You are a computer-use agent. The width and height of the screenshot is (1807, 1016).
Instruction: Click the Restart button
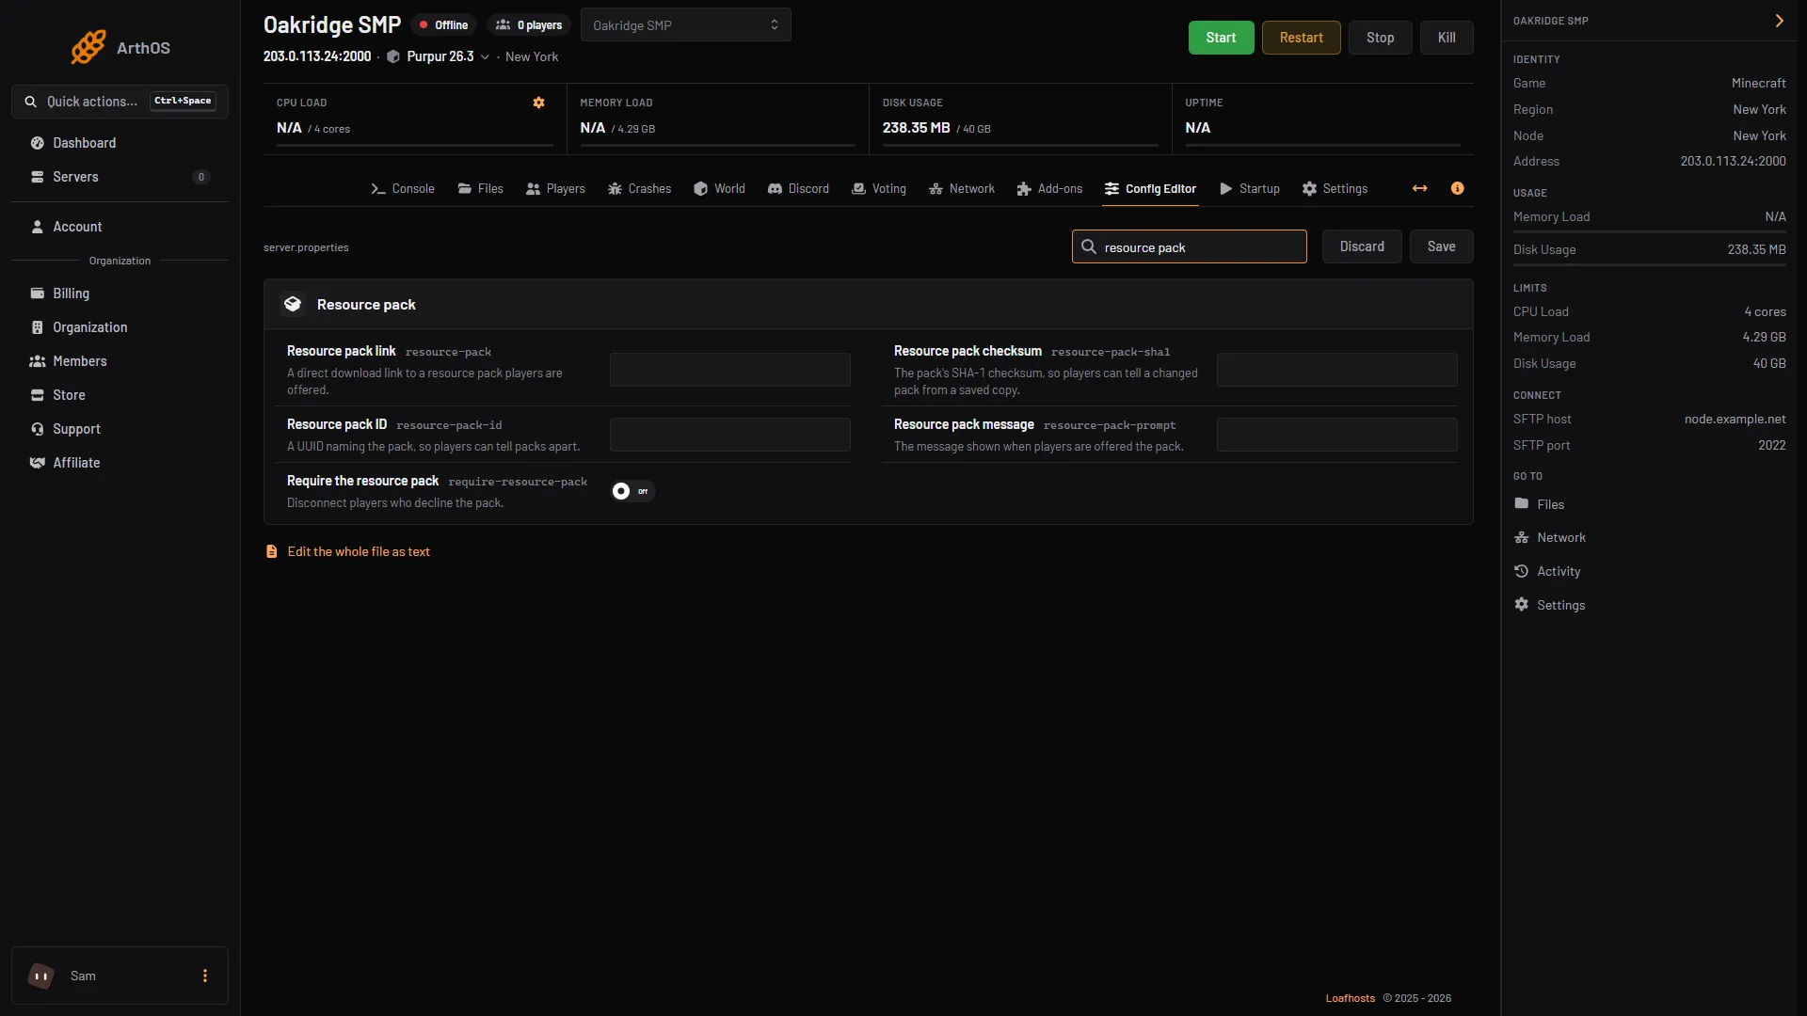coord(1301,38)
